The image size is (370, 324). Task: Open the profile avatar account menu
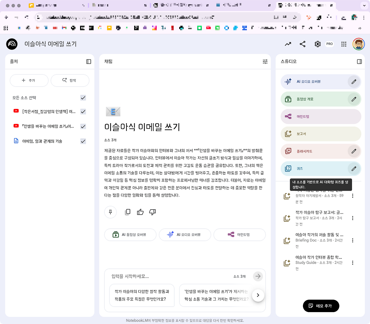click(359, 44)
